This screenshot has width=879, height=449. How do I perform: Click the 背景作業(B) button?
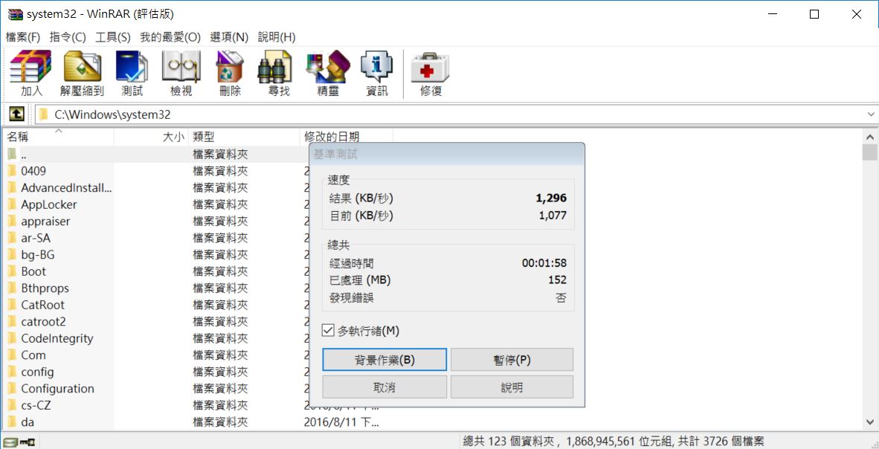tap(384, 359)
